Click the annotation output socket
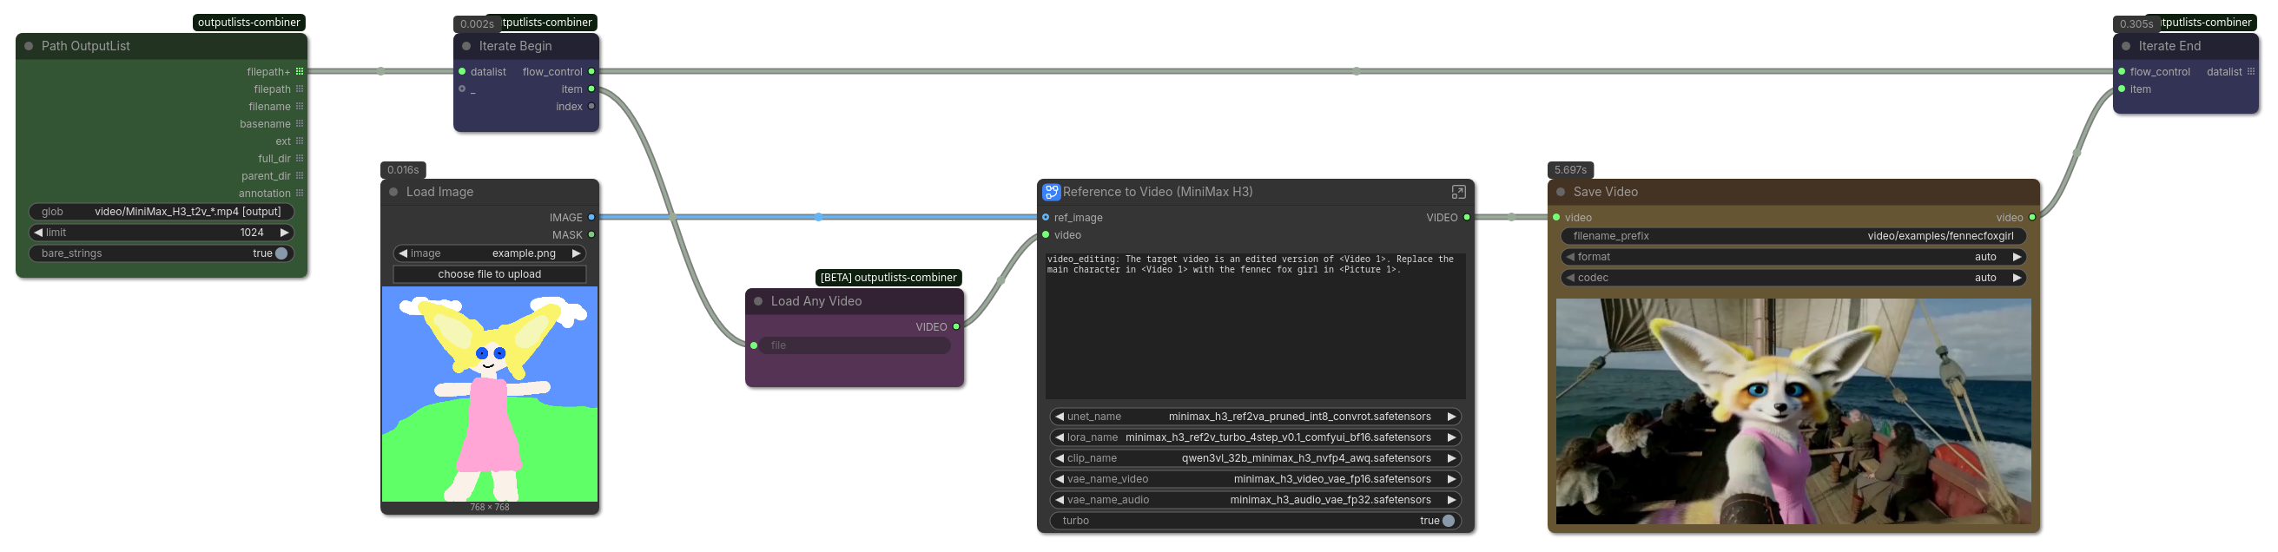 tap(300, 193)
